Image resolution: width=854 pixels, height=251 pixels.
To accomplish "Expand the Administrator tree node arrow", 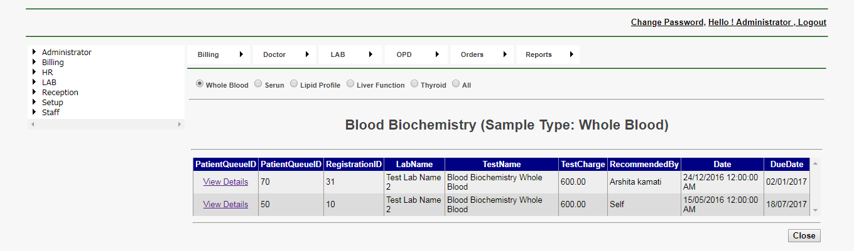I will click(x=34, y=53).
